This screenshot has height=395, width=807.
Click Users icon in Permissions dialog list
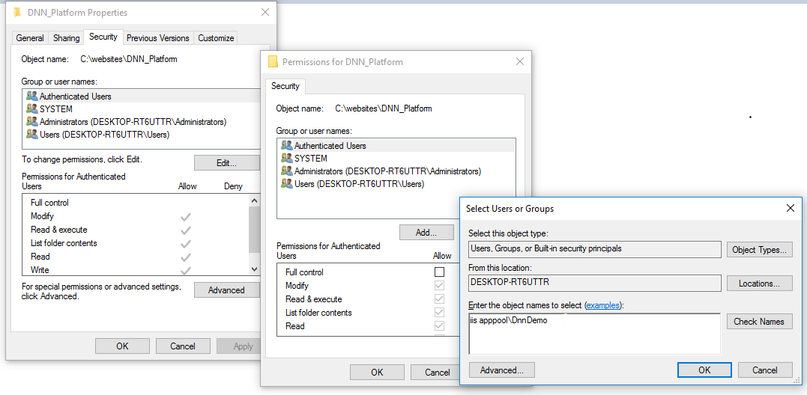click(286, 184)
